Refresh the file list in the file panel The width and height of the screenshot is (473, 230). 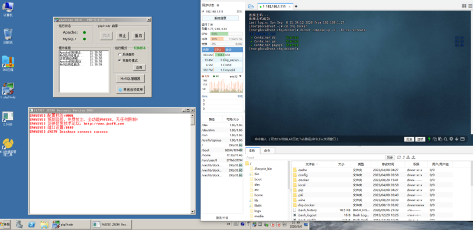tap(399, 157)
